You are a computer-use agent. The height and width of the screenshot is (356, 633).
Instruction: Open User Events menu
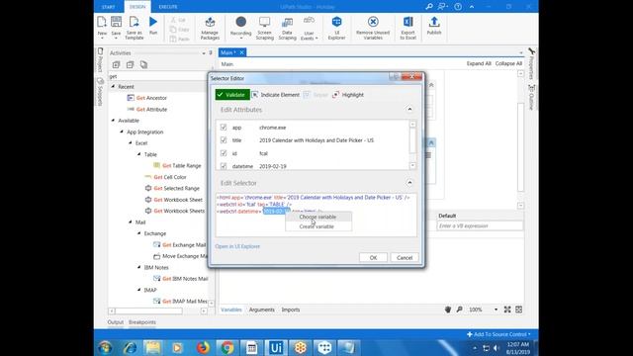(310, 29)
